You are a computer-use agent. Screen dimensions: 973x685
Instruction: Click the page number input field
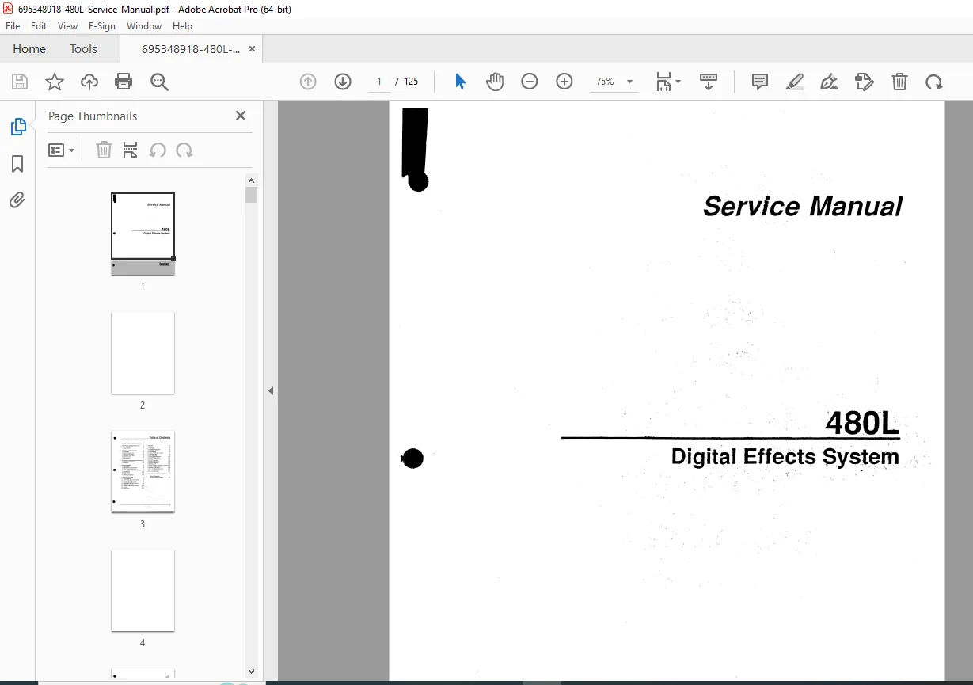(x=379, y=82)
